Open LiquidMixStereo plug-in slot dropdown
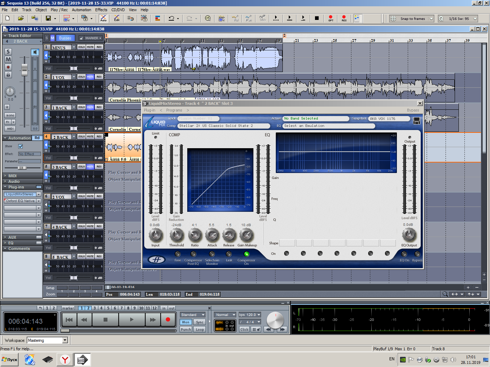490x367 pixels. point(38,194)
